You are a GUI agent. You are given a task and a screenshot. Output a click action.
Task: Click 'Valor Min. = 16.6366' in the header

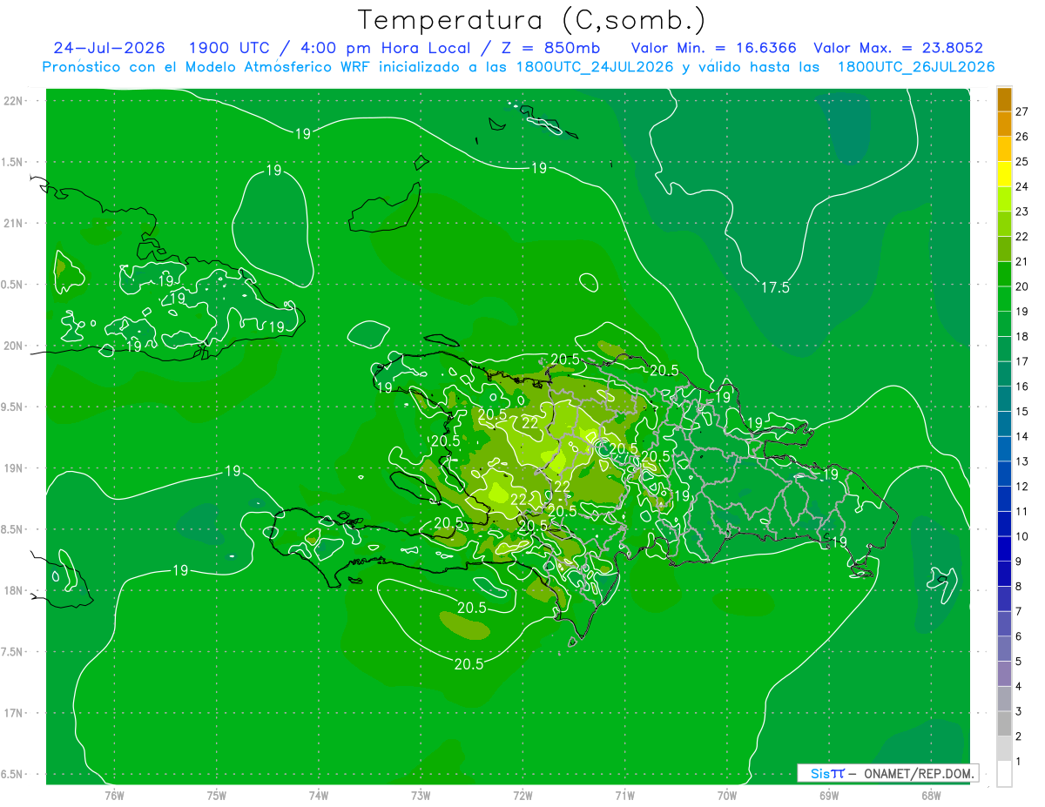713,48
